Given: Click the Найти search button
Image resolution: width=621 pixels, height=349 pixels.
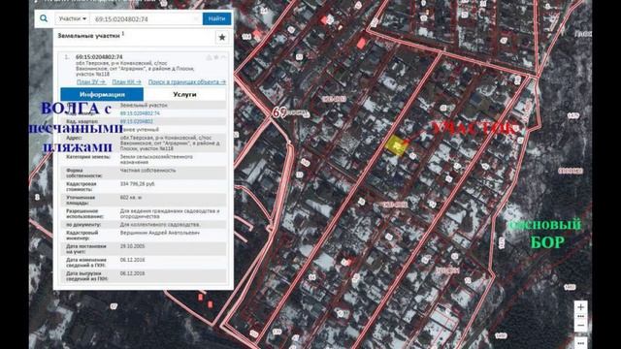Looking at the screenshot, I should point(216,18).
